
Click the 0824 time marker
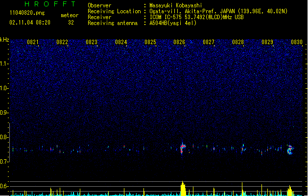tap(121, 42)
